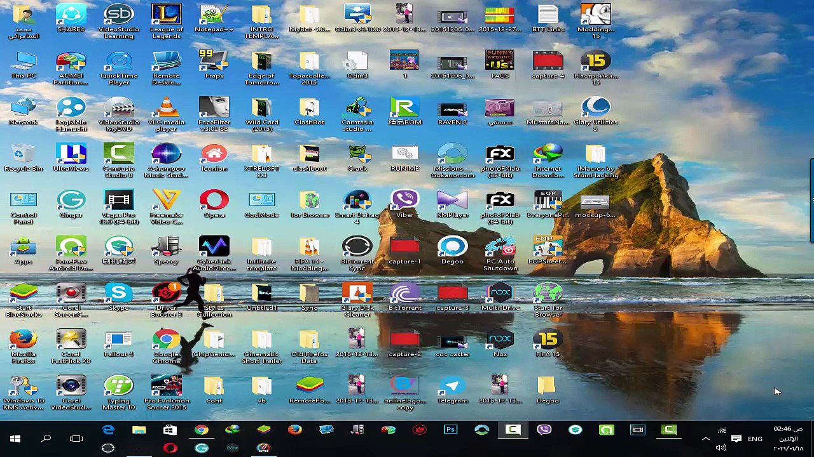814x457 pixels.
Task: Open the Speccy desktop shortcut
Action: (166, 251)
